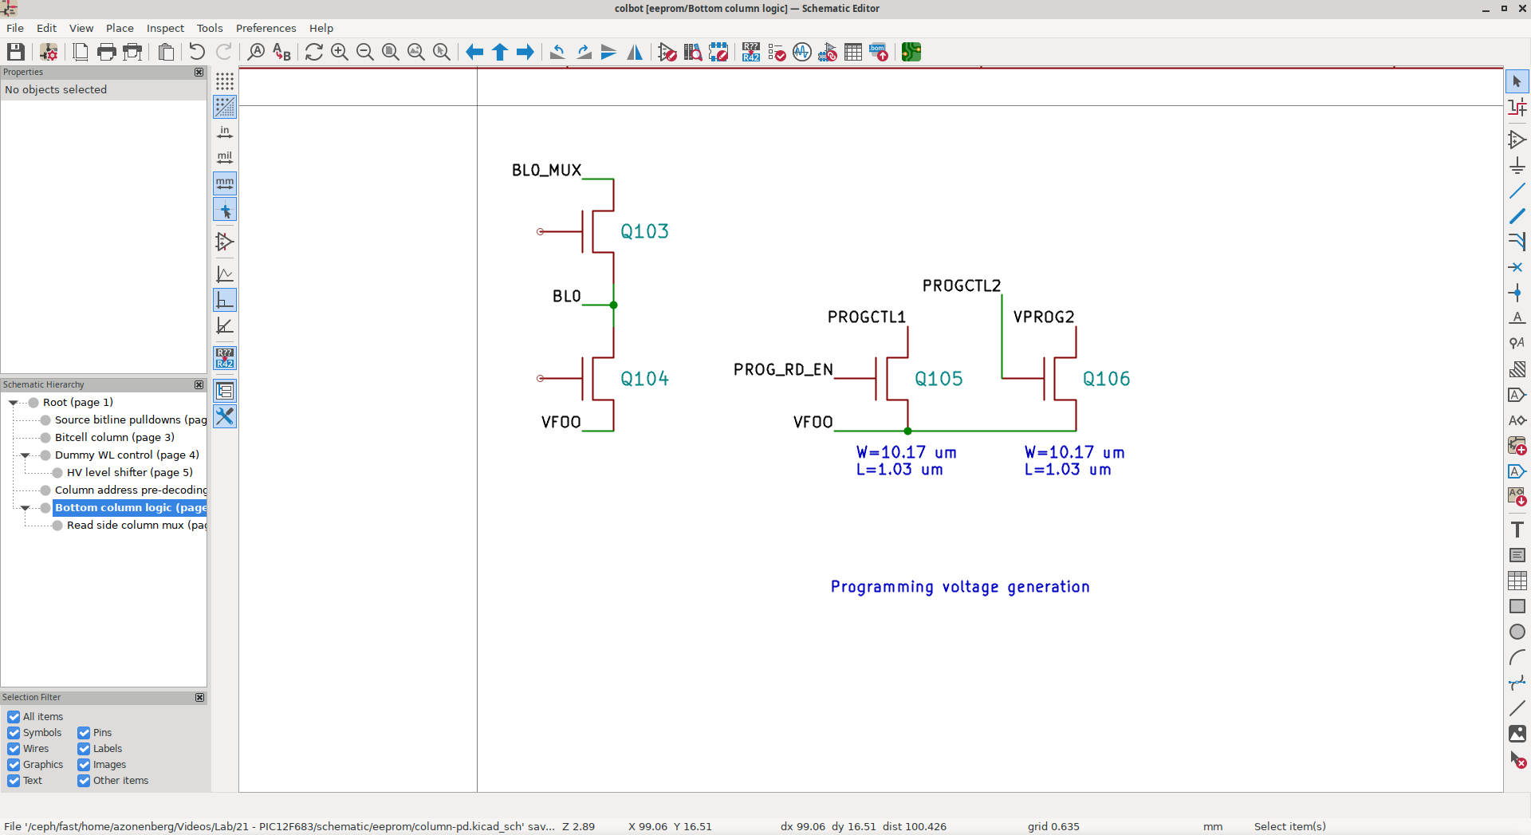
Task: Select the Add Wire tool
Action: (1517, 191)
